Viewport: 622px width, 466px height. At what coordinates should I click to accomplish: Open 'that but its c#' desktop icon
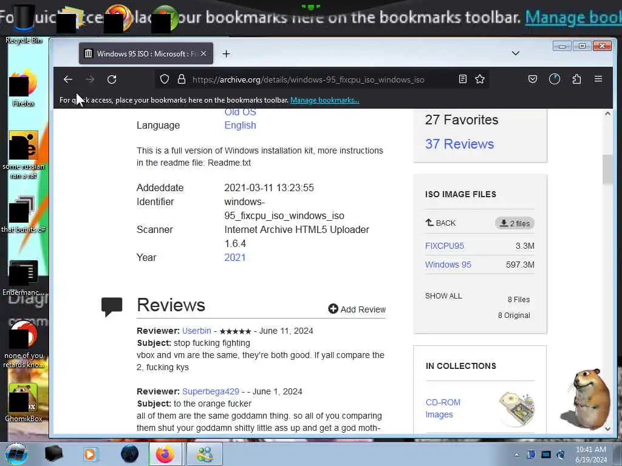click(x=23, y=214)
